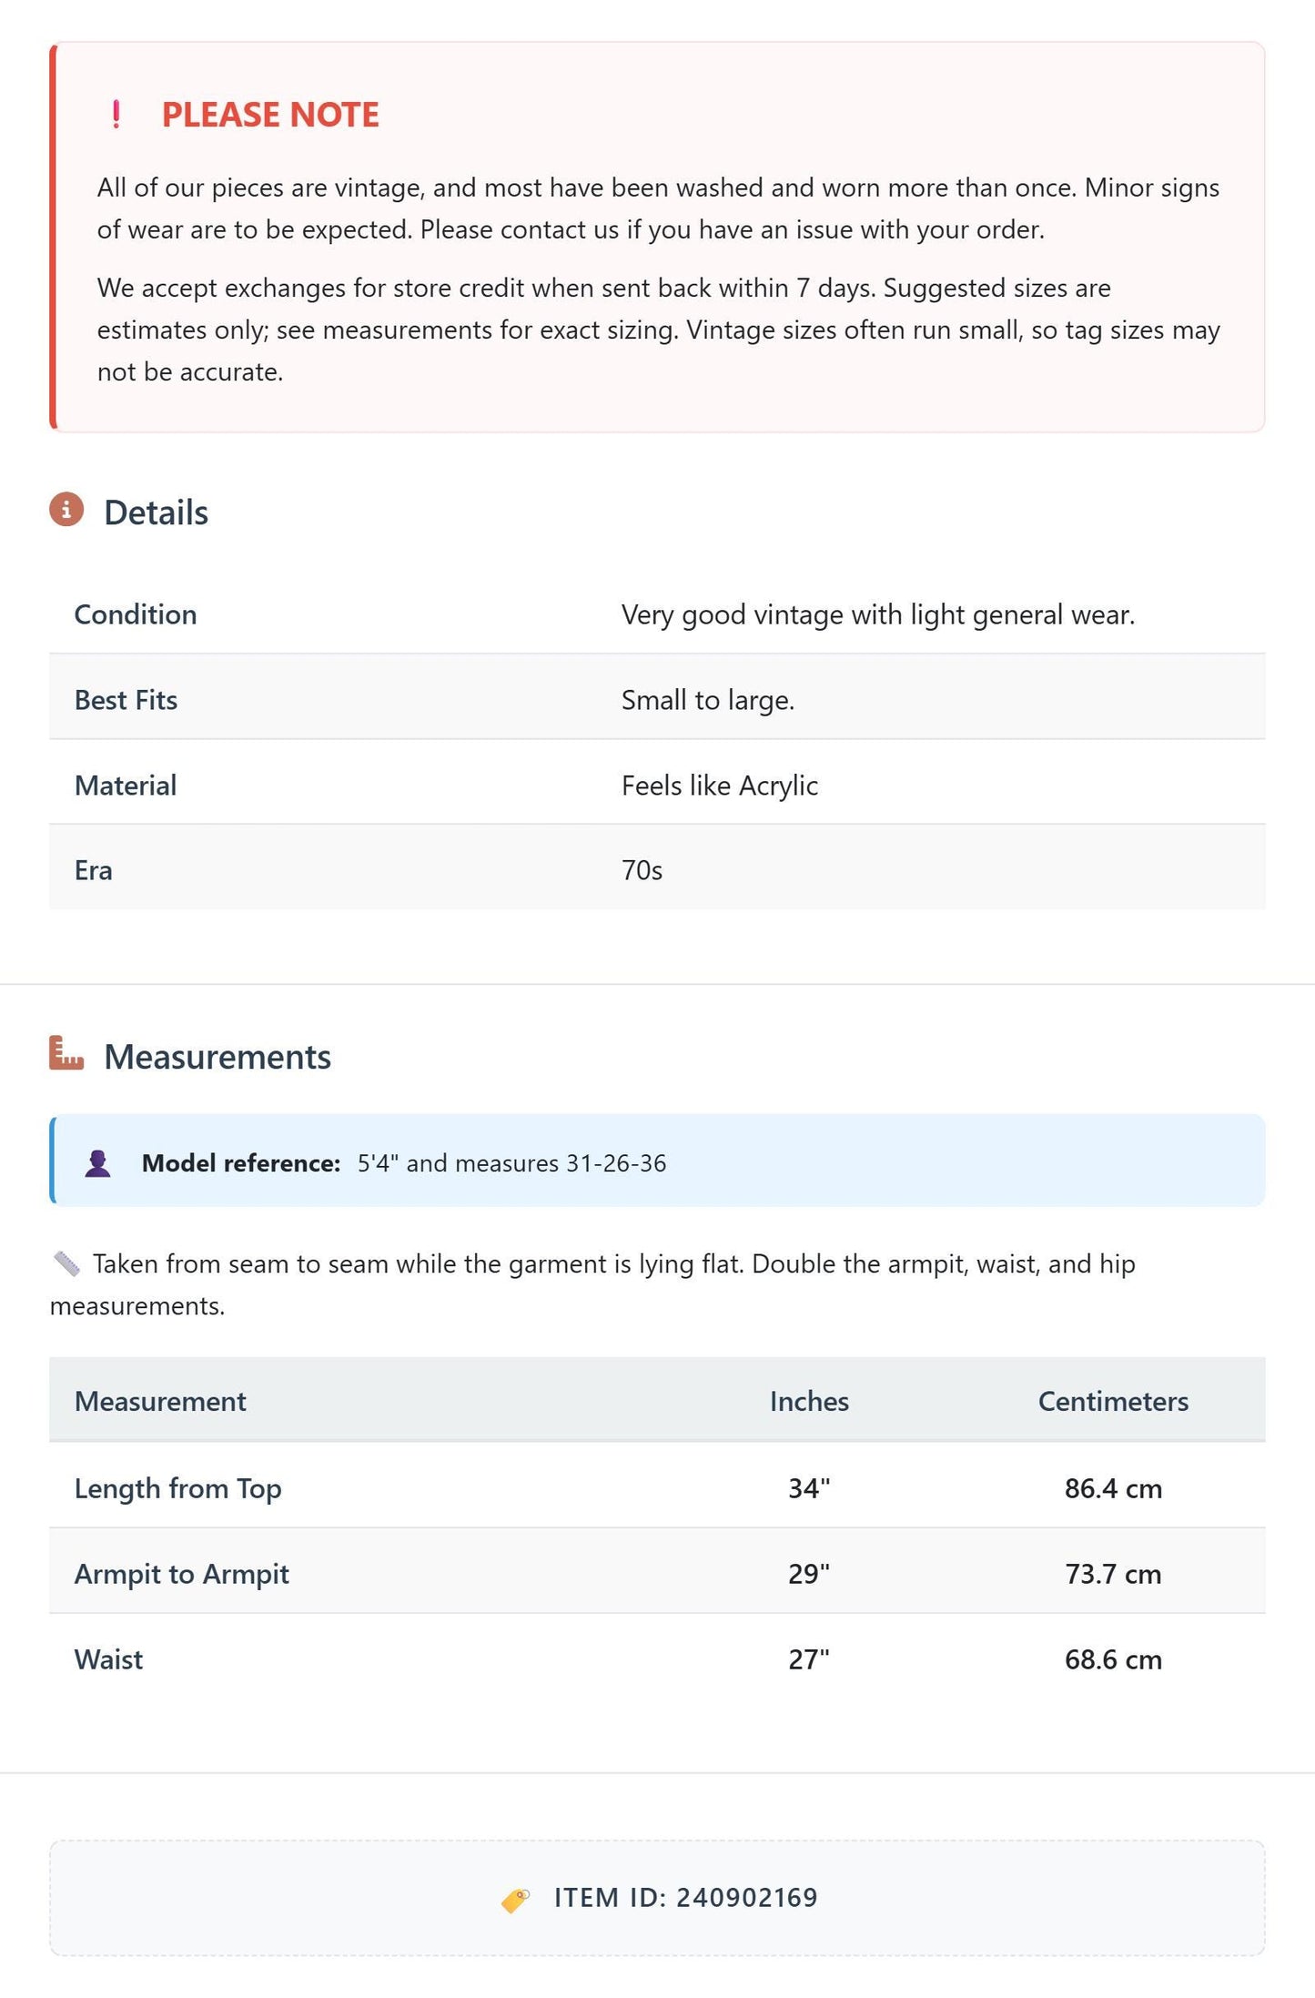Click the ITEM ID: 240902169 text

(x=686, y=1898)
